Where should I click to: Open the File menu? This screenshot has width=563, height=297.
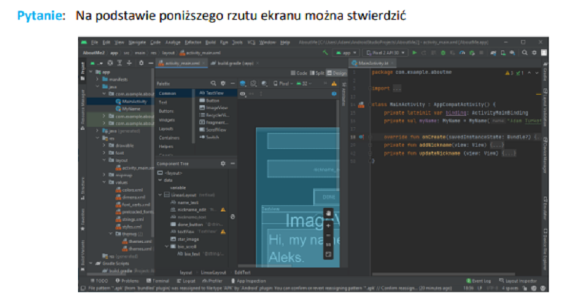(x=94, y=42)
